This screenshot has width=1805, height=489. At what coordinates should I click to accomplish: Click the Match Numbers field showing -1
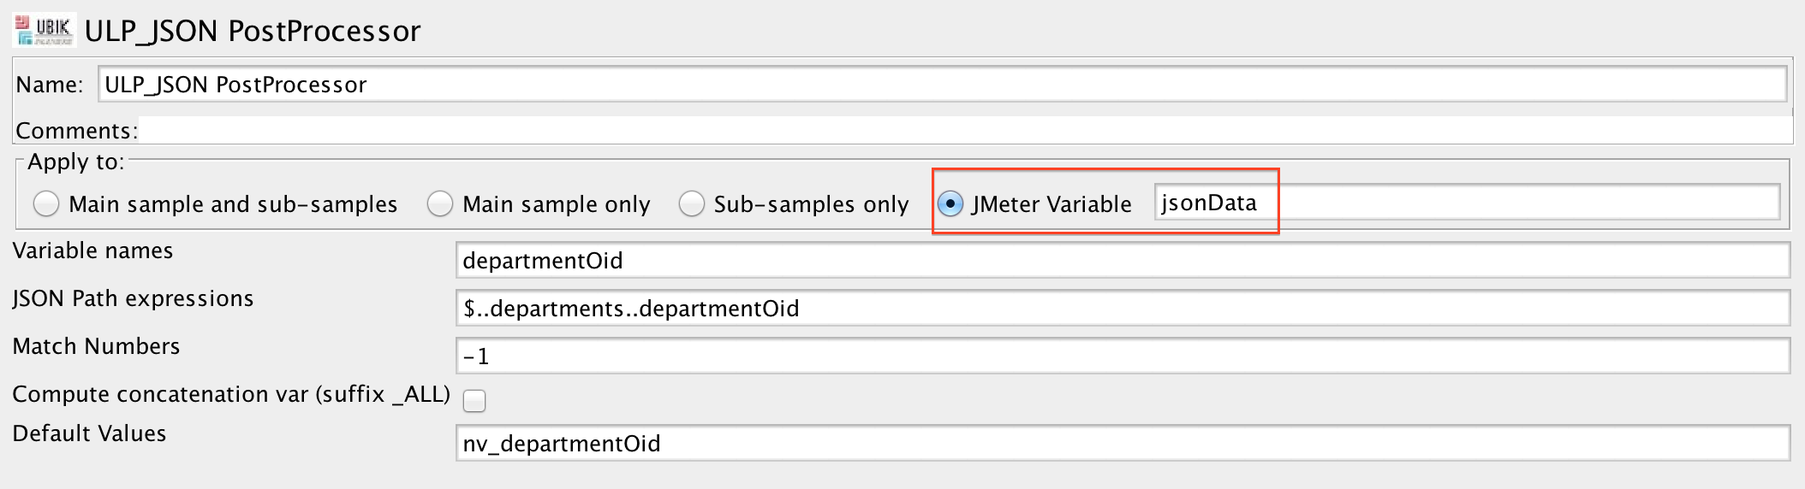1122,356
